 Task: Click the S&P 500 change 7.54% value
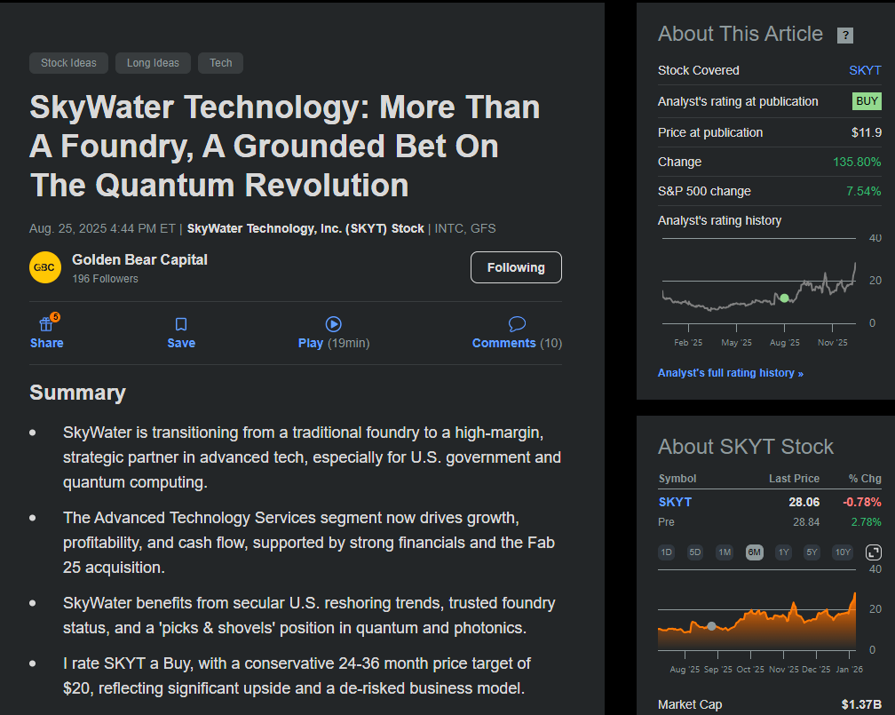coord(864,191)
